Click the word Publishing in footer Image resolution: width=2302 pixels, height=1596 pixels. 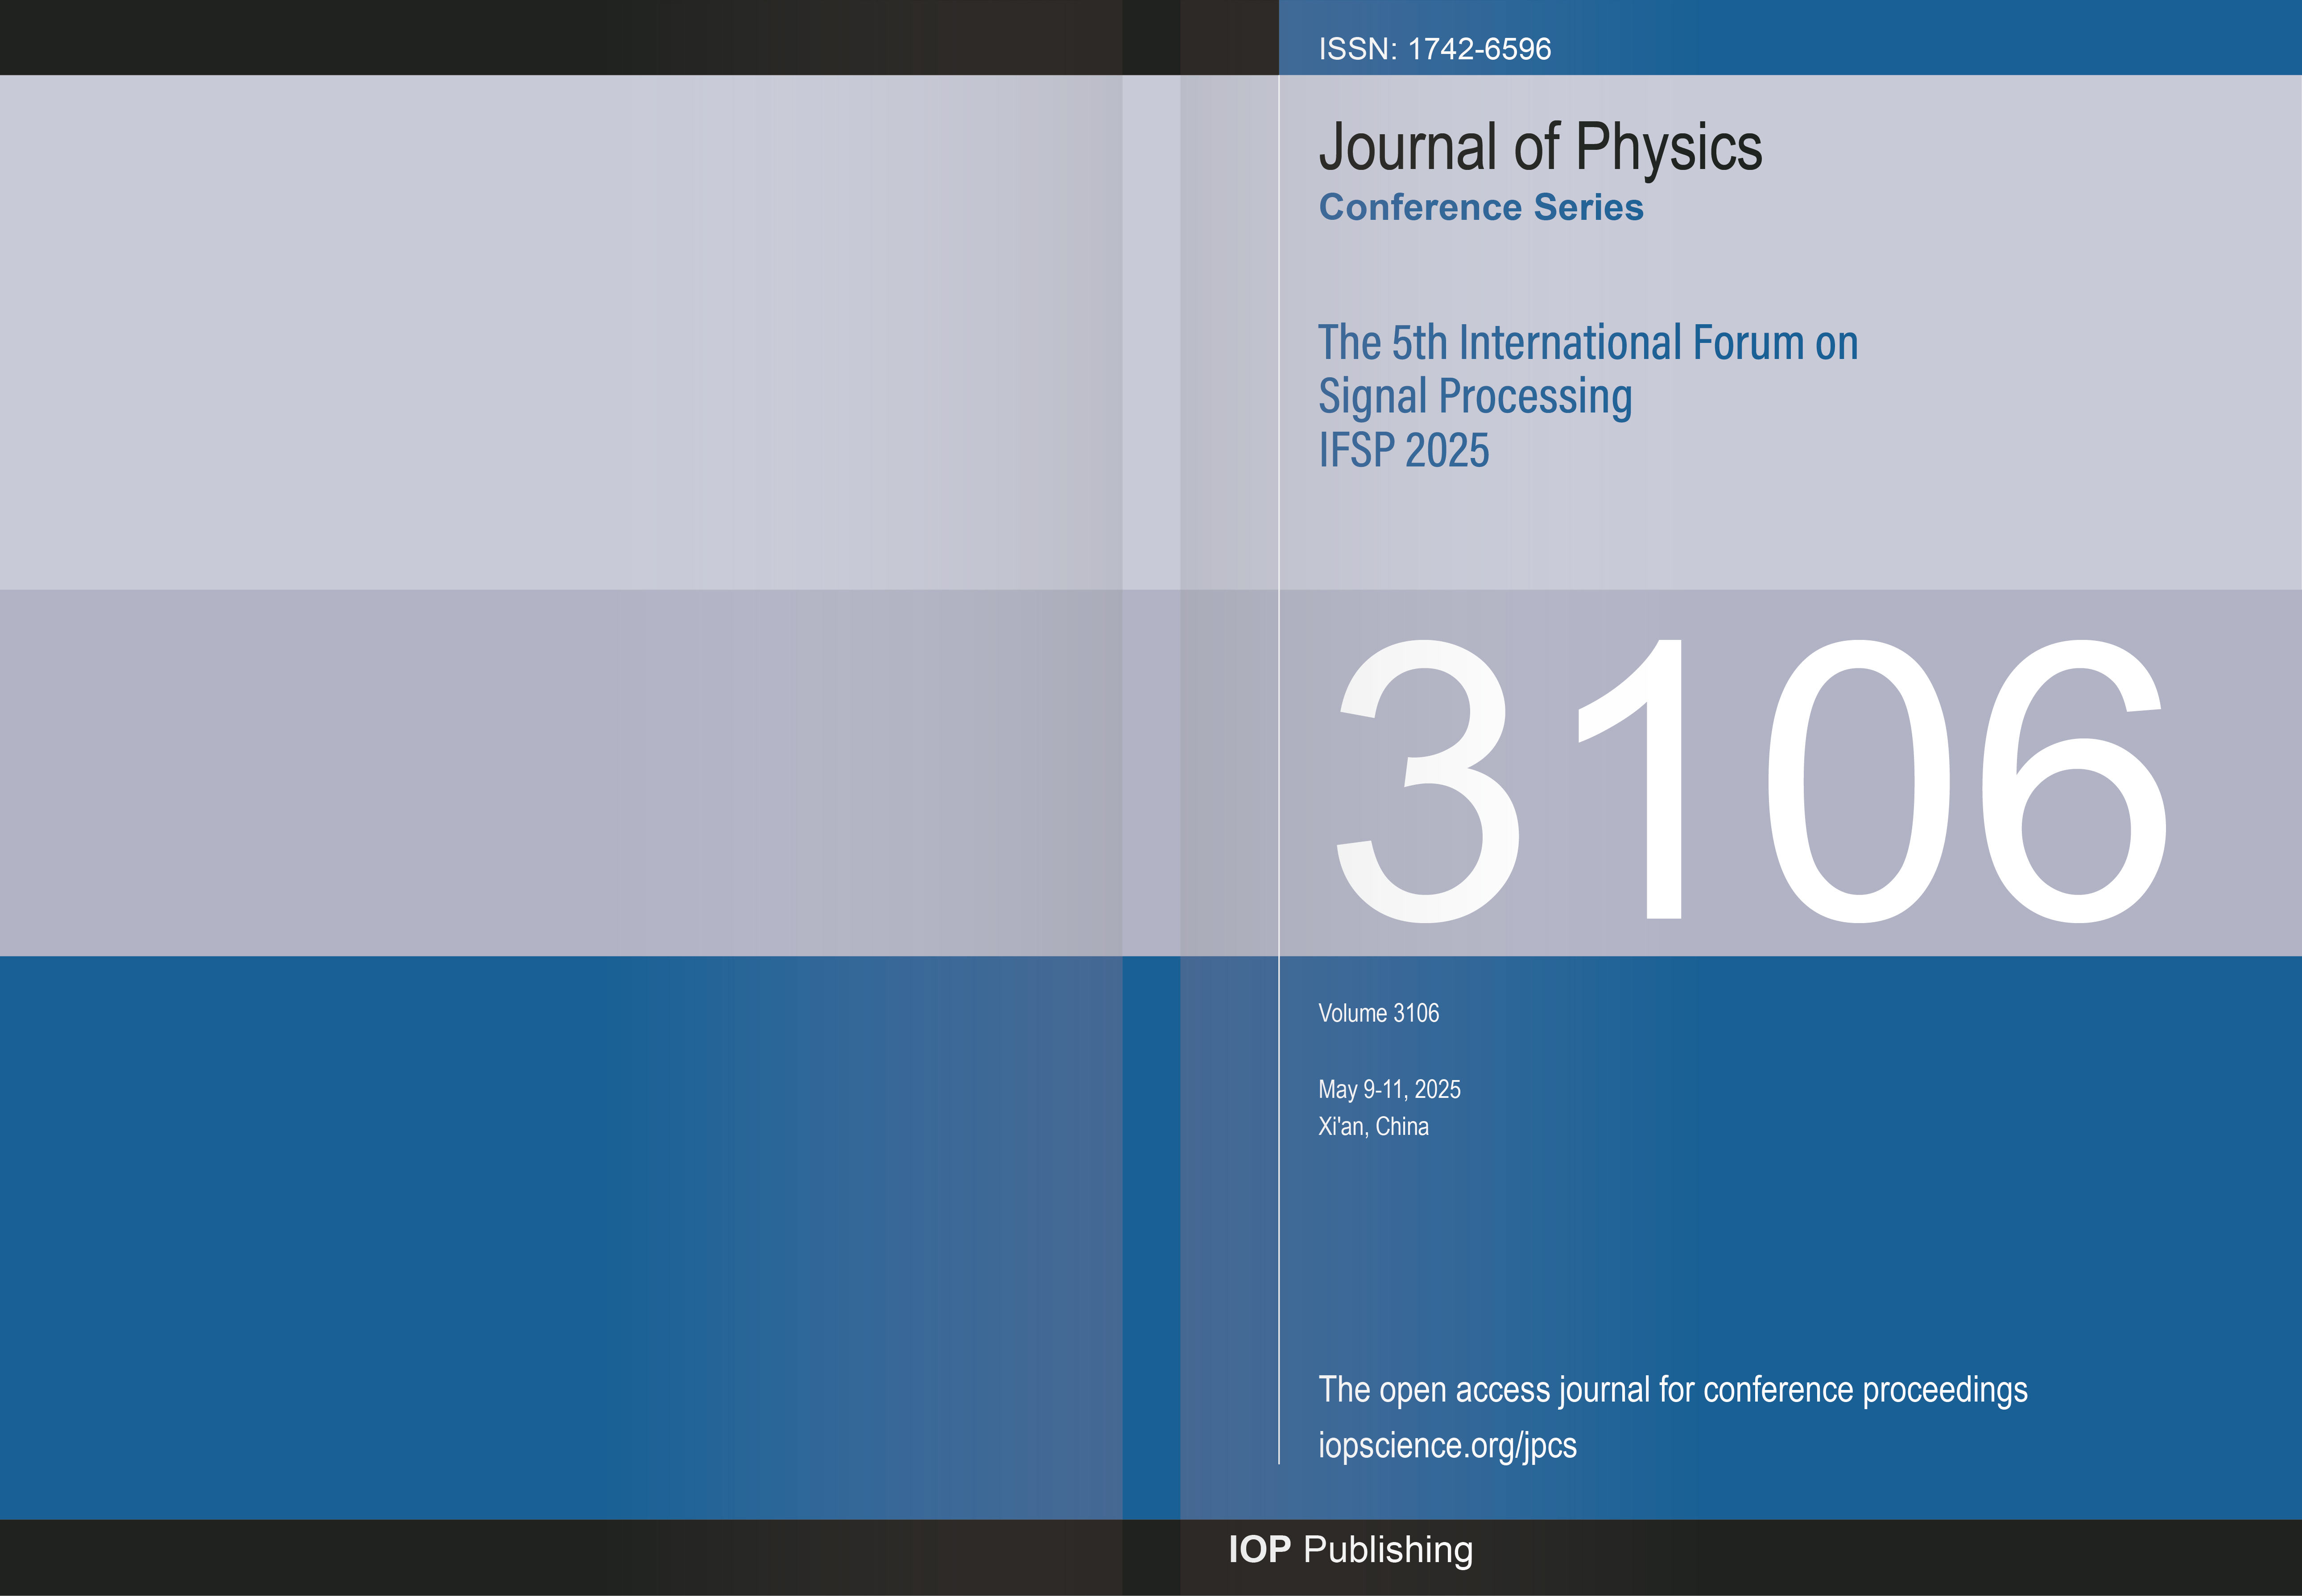point(1388,1549)
